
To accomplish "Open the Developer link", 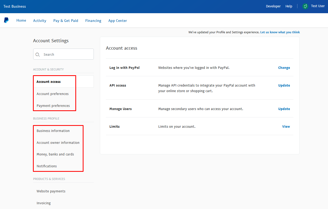I will (x=273, y=6).
